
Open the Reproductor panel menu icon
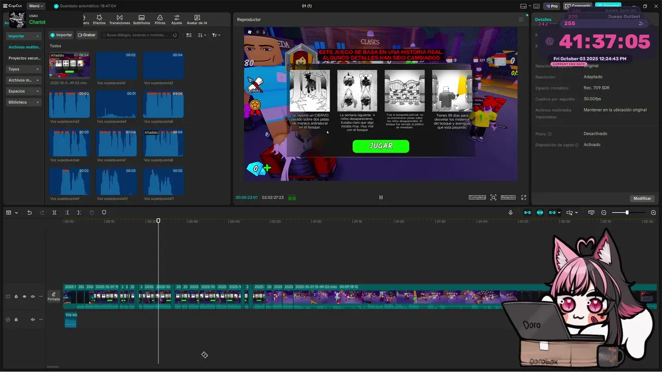521,20
